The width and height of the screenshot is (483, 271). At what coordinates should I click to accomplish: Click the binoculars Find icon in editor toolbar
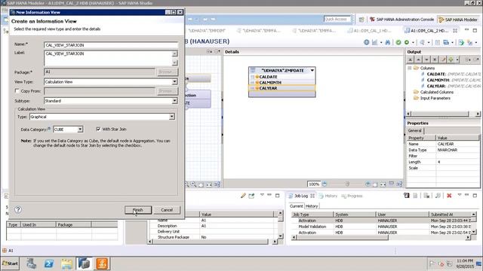pos(388,42)
